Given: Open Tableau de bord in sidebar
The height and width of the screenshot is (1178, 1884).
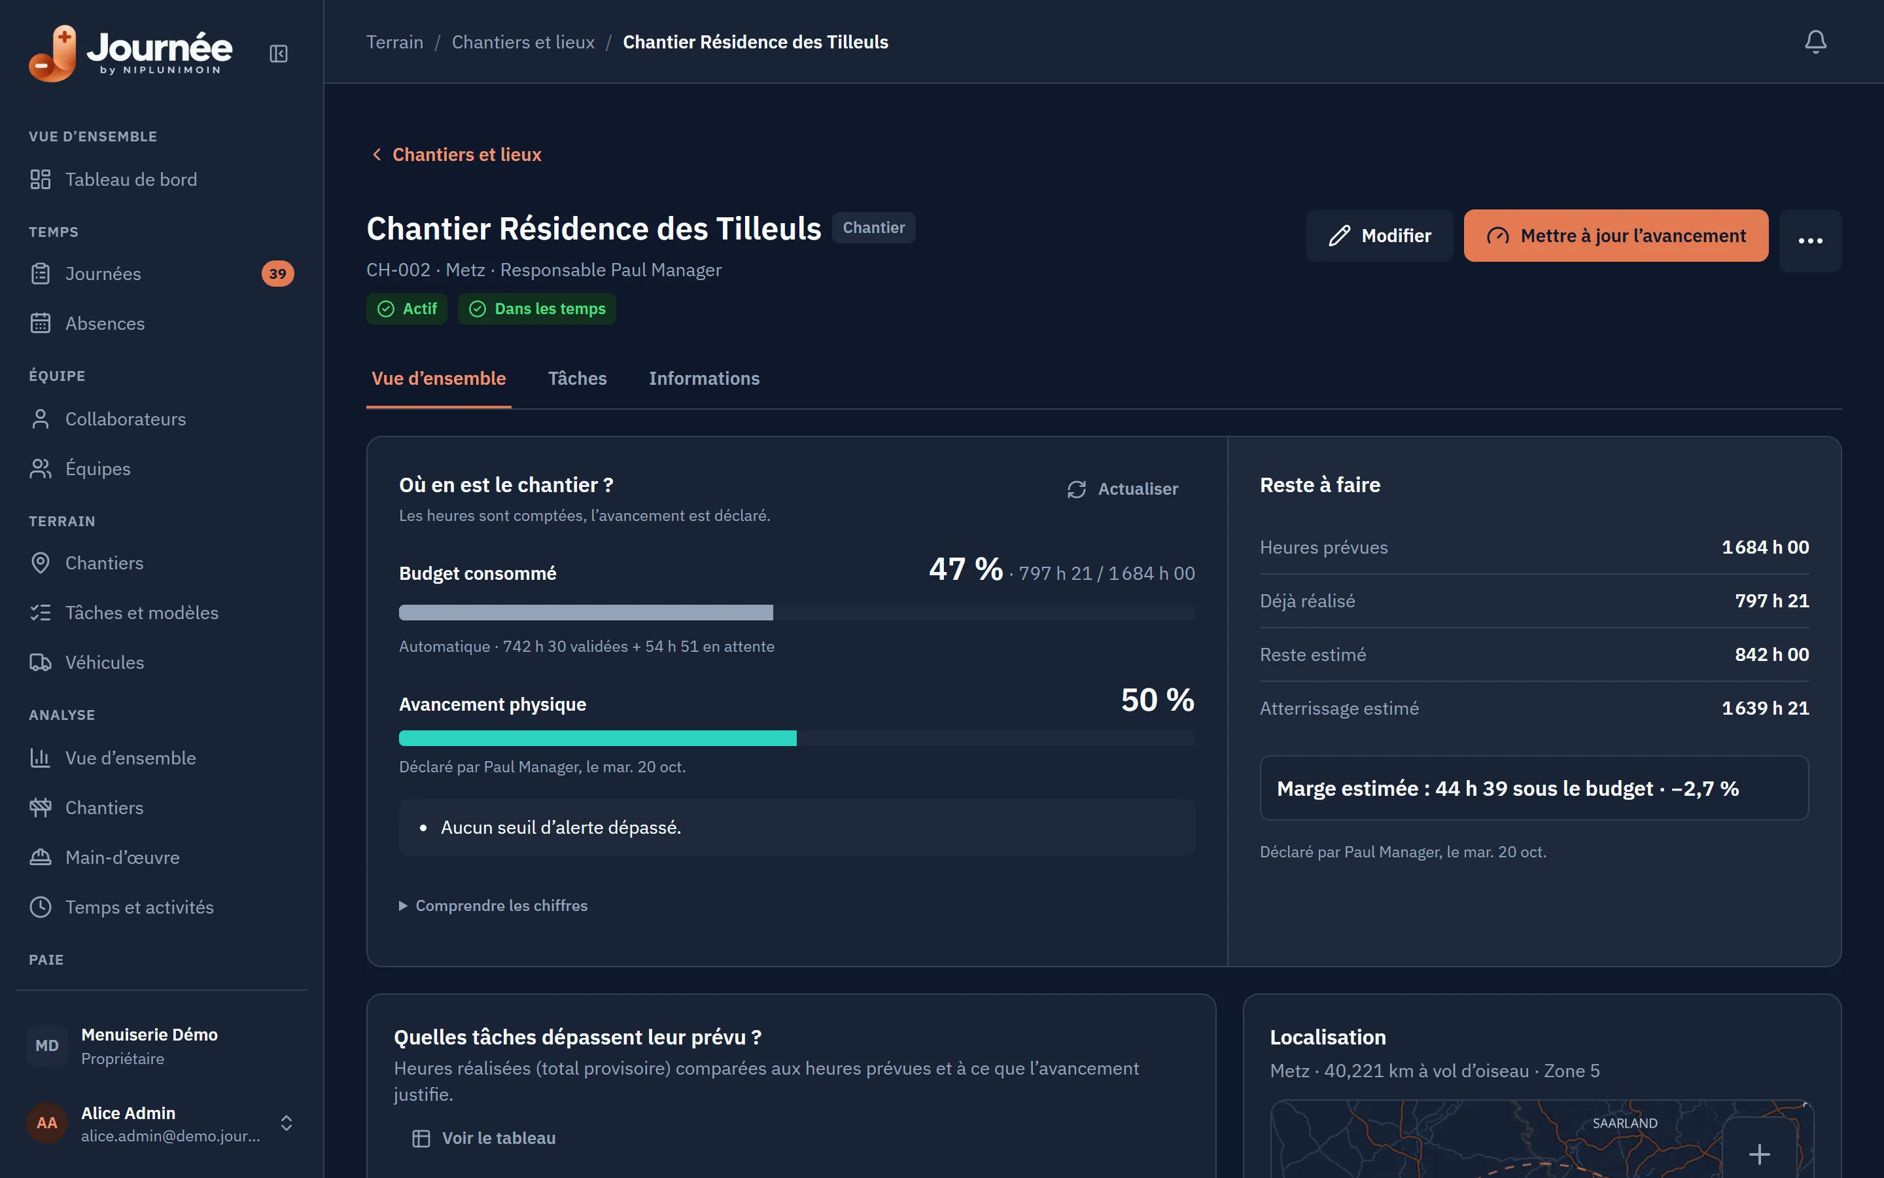Looking at the screenshot, I should tap(161, 179).
